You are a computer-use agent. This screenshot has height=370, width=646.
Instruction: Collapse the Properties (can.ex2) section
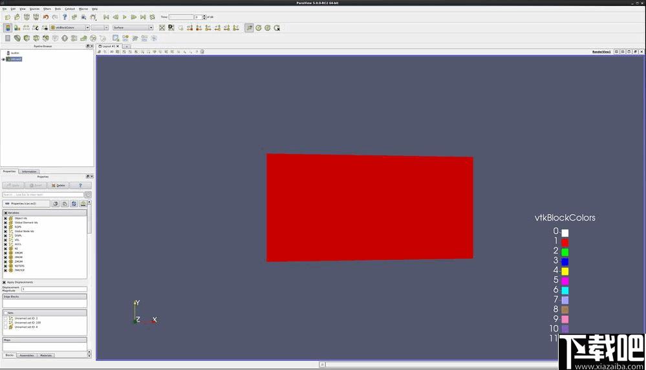point(27,204)
